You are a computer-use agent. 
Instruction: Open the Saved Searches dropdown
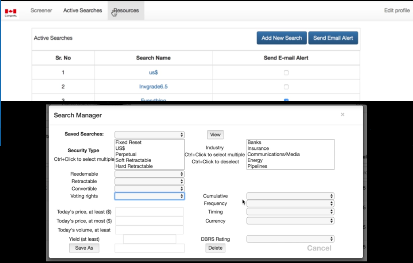click(x=150, y=135)
